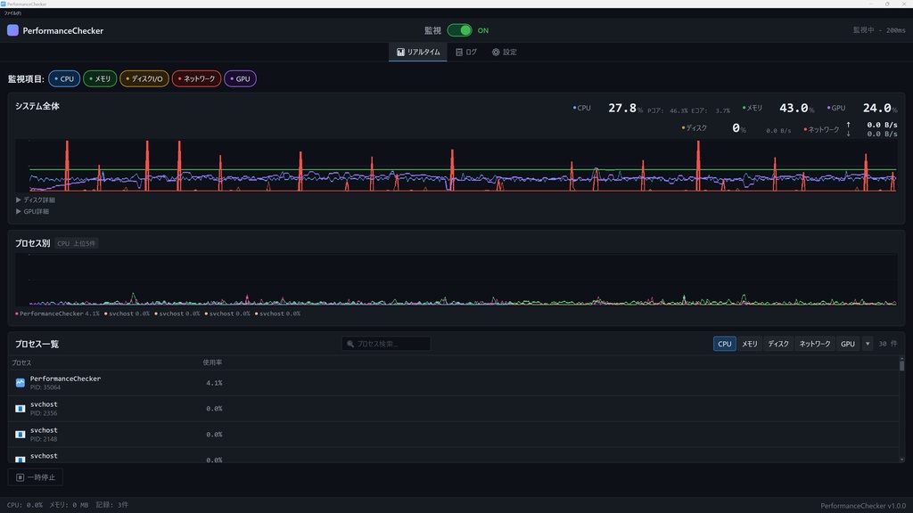913x513 pixels.
Task: Expand the ディスク詳細 section
Action: (36, 199)
